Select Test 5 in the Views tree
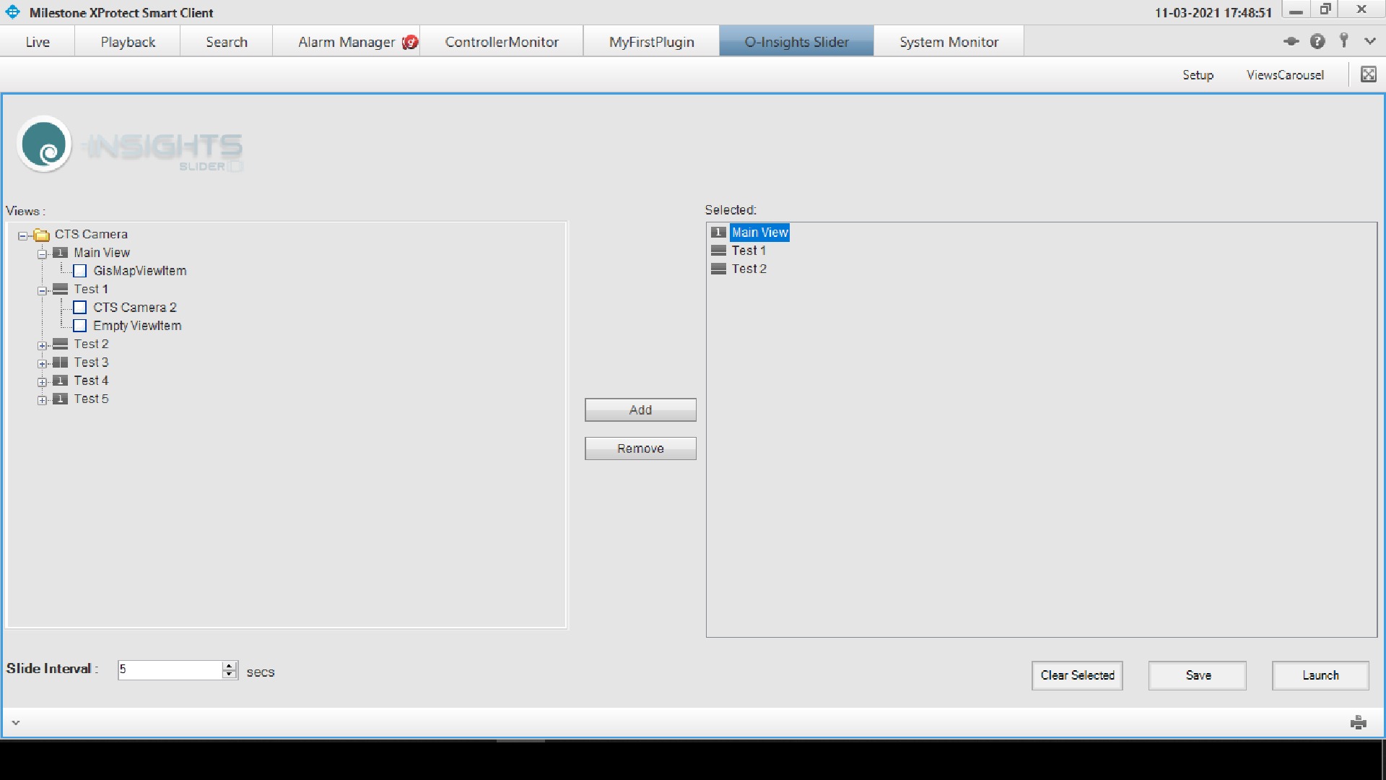1386x780 pixels. (91, 399)
